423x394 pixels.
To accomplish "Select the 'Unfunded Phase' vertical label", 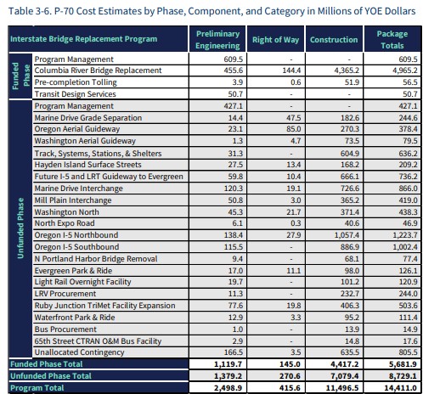I will click(x=20, y=228).
